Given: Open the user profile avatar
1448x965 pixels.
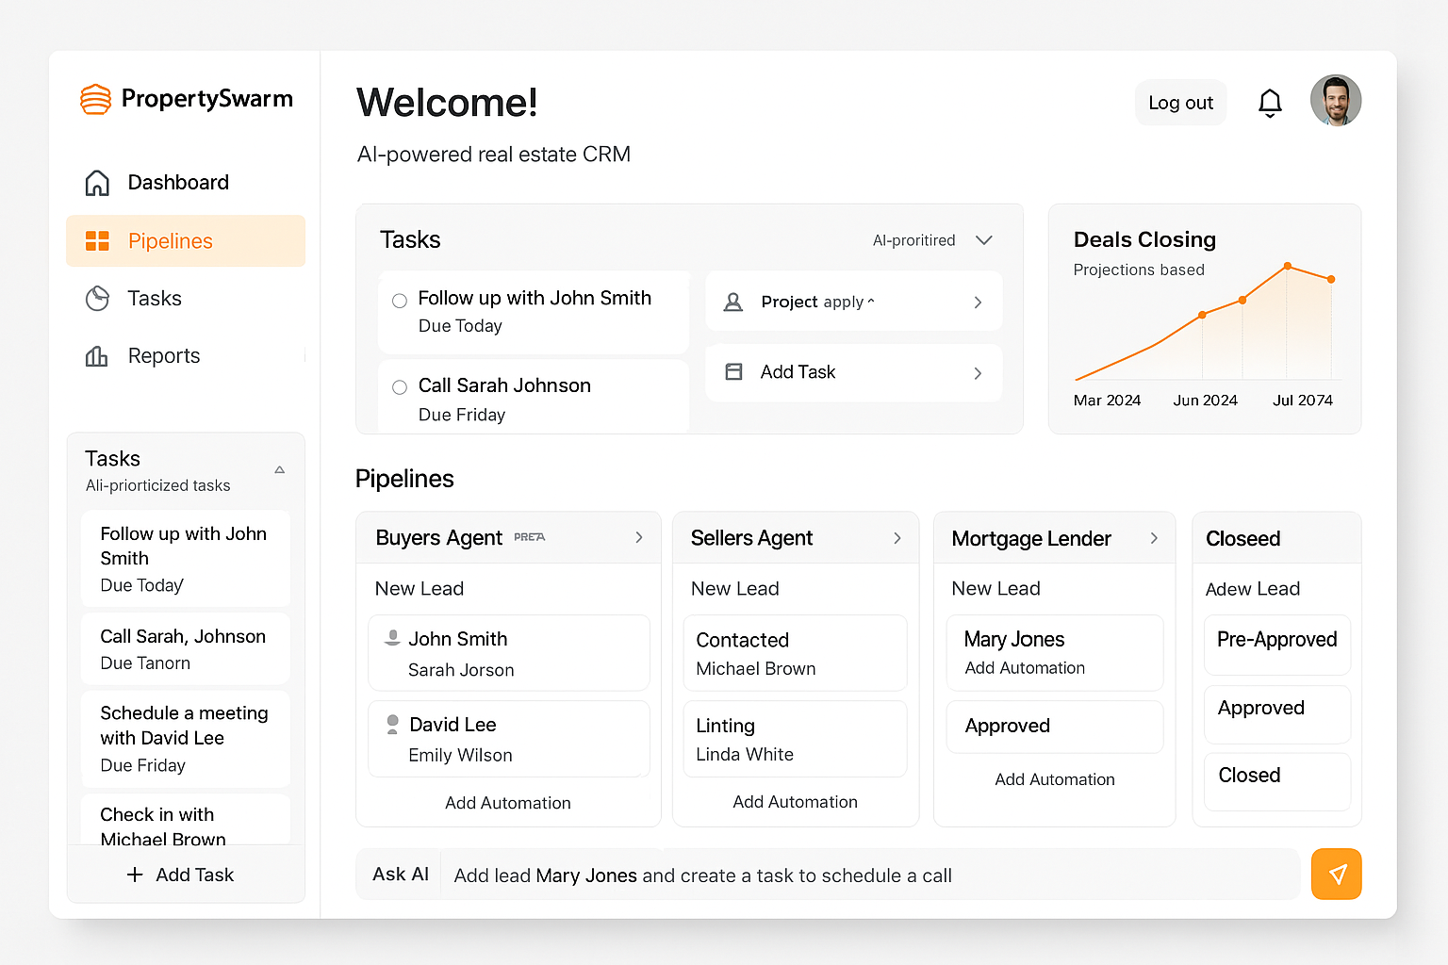Looking at the screenshot, I should 1336,100.
